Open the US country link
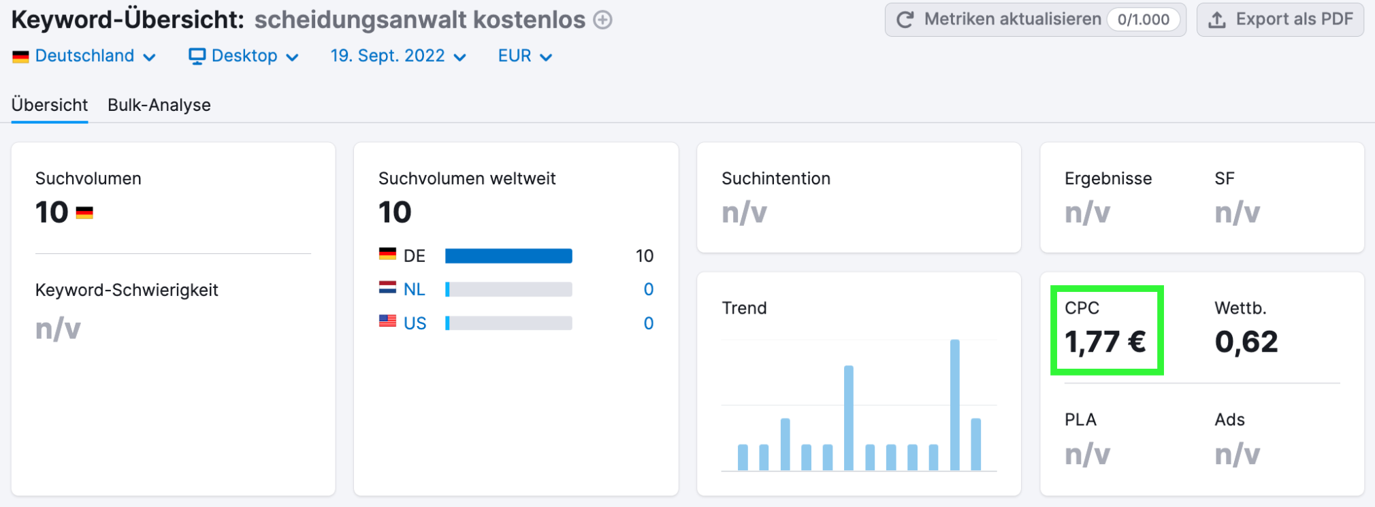 click(x=415, y=323)
